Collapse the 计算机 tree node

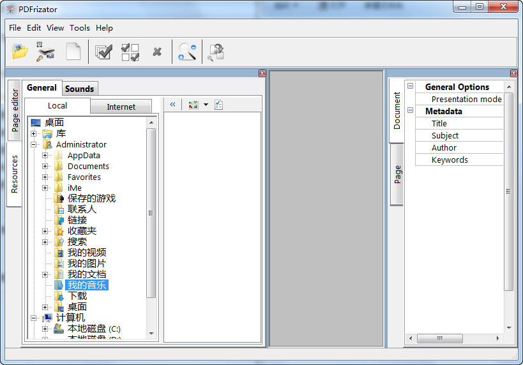(x=33, y=318)
